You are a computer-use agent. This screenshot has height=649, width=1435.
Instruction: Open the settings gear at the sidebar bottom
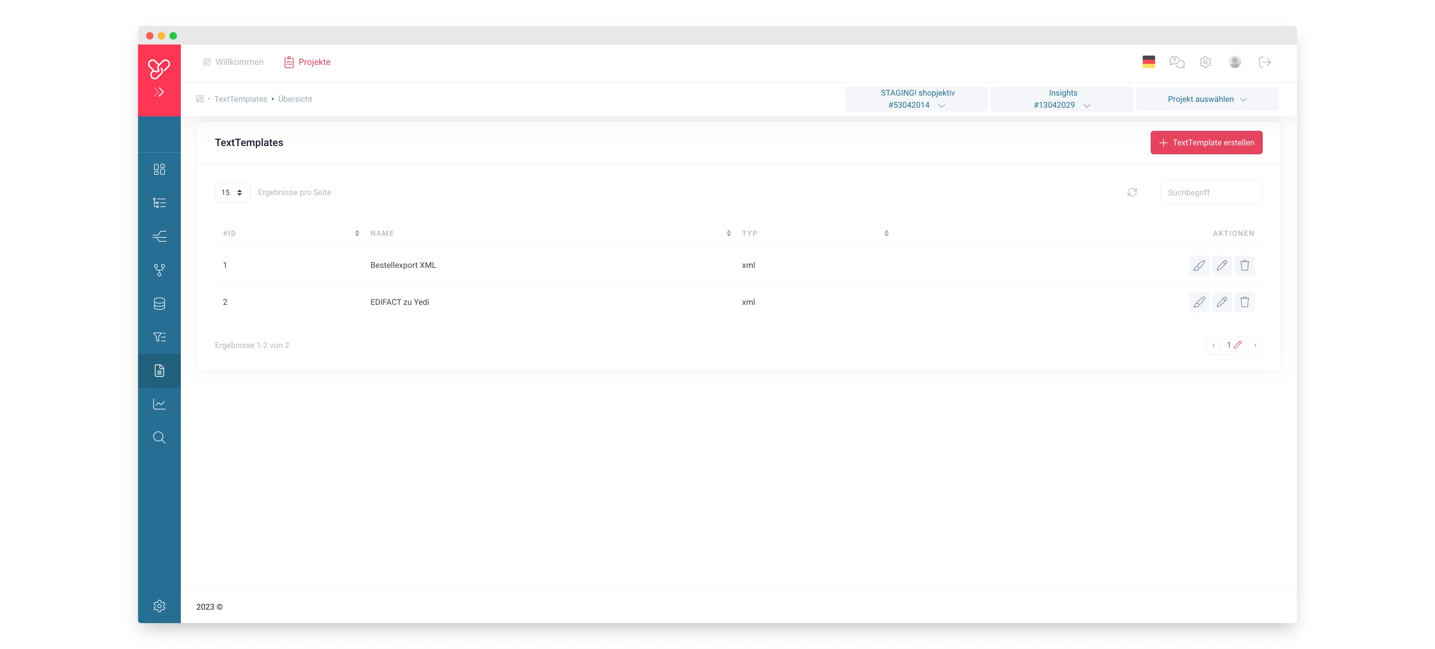pos(159,606)
